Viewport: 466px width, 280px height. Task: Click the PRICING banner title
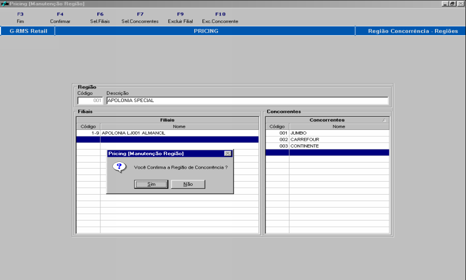point(206,31)
